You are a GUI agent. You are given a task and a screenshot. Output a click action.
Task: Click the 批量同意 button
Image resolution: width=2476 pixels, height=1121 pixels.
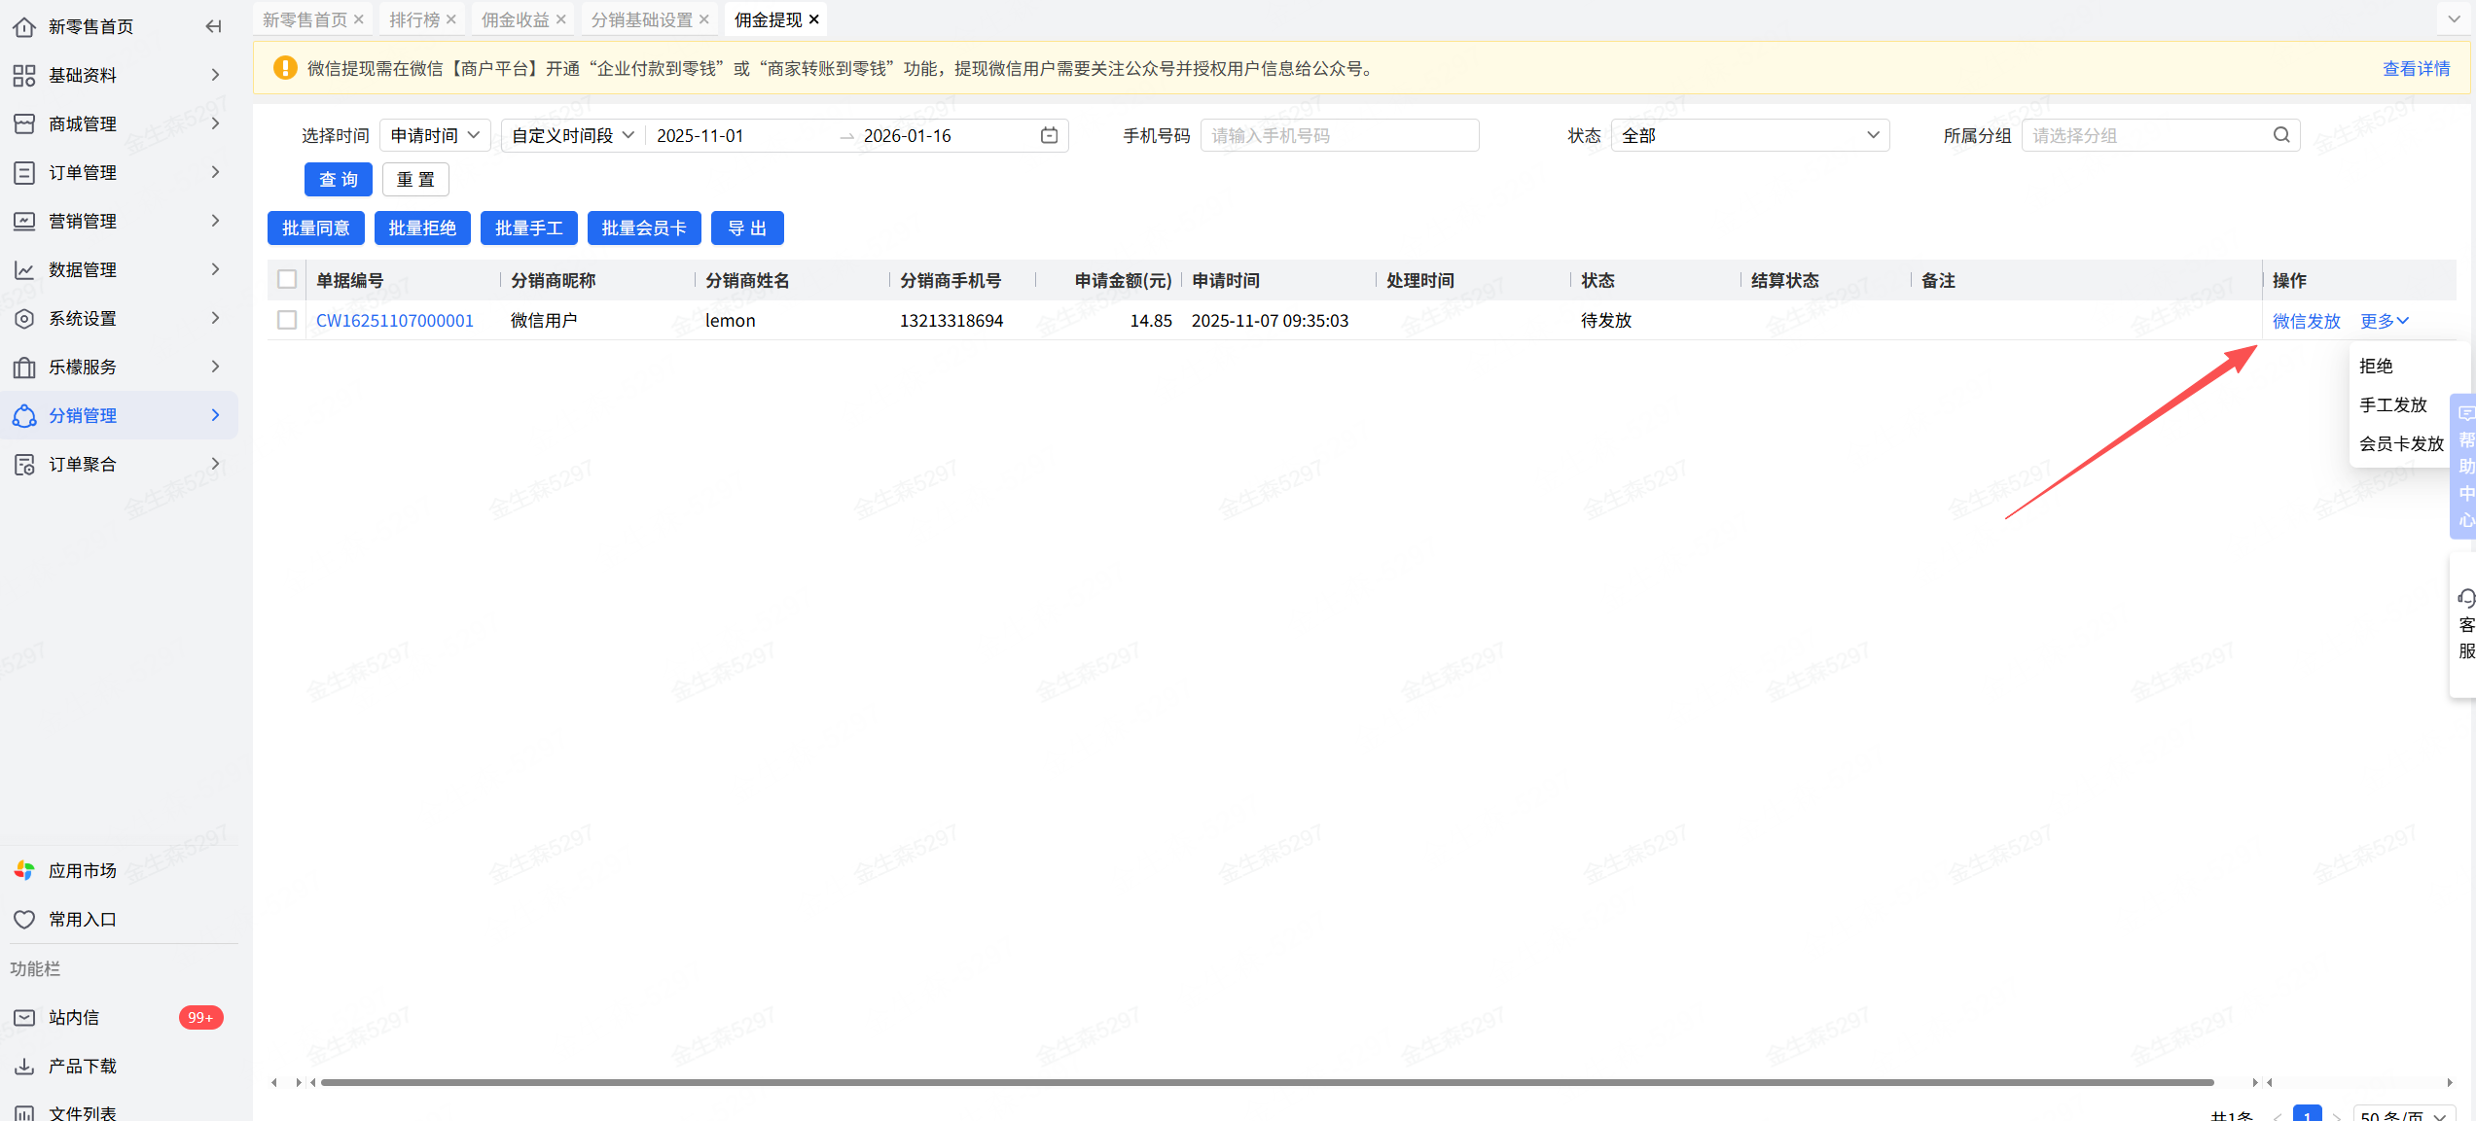[x=315, y=228]
